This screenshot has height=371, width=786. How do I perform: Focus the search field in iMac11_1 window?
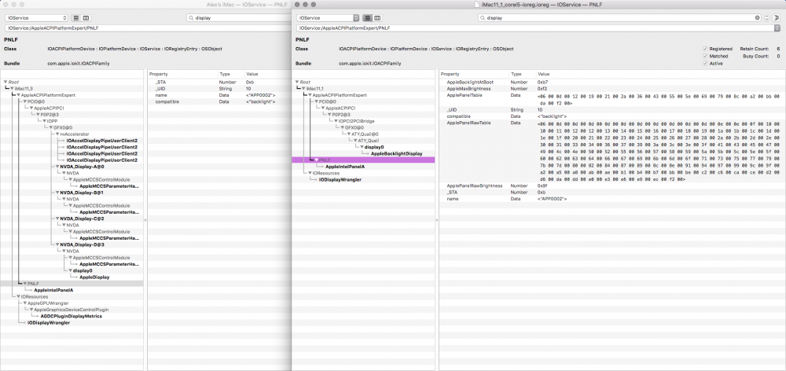[x=619, y=17]
